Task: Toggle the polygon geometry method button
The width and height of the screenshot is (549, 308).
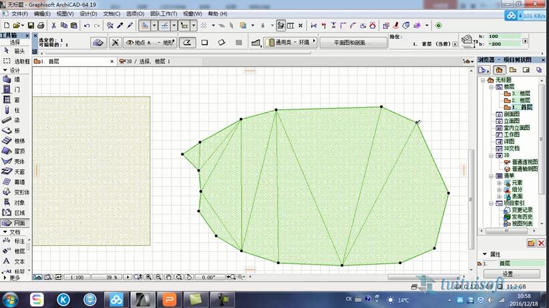Action: coord(187,43)
